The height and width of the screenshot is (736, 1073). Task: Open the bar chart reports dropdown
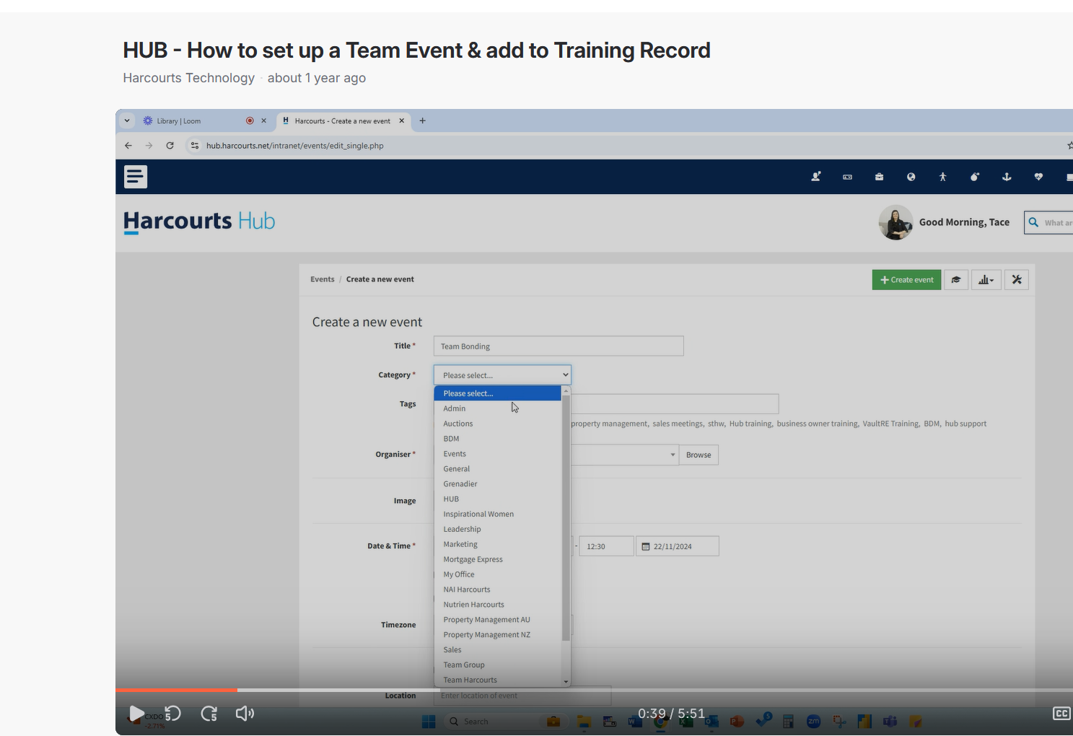point(986,280)
